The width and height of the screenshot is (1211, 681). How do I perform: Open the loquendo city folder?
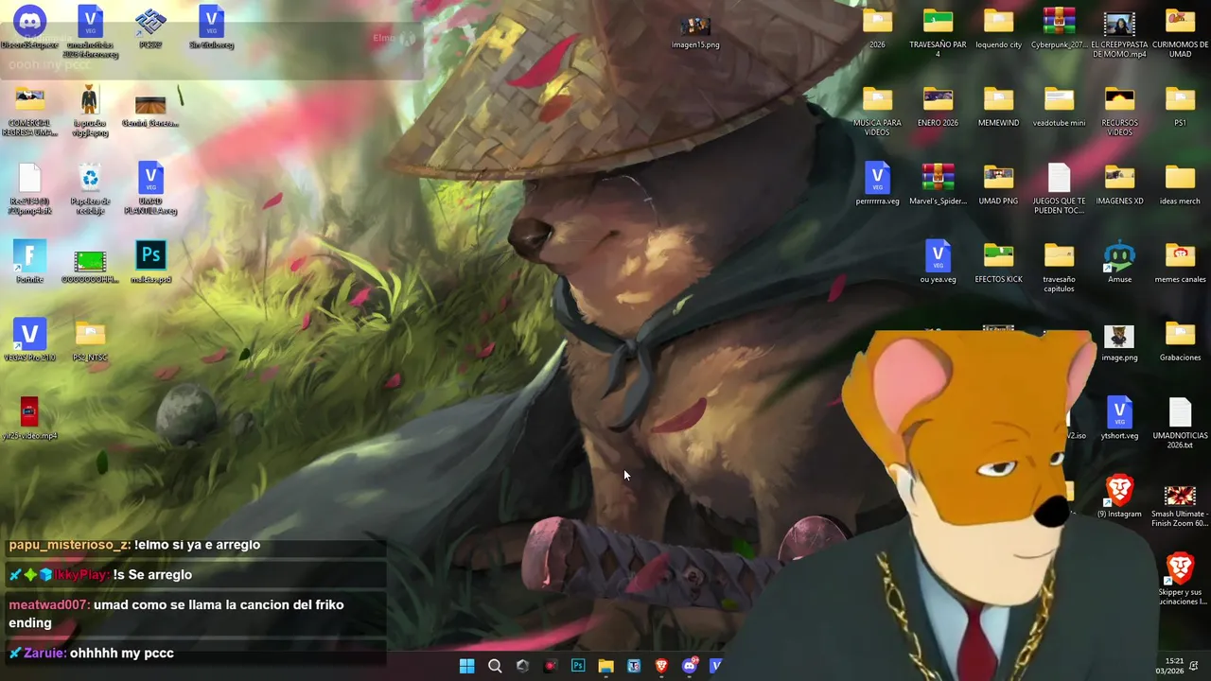tap(998, 28)
